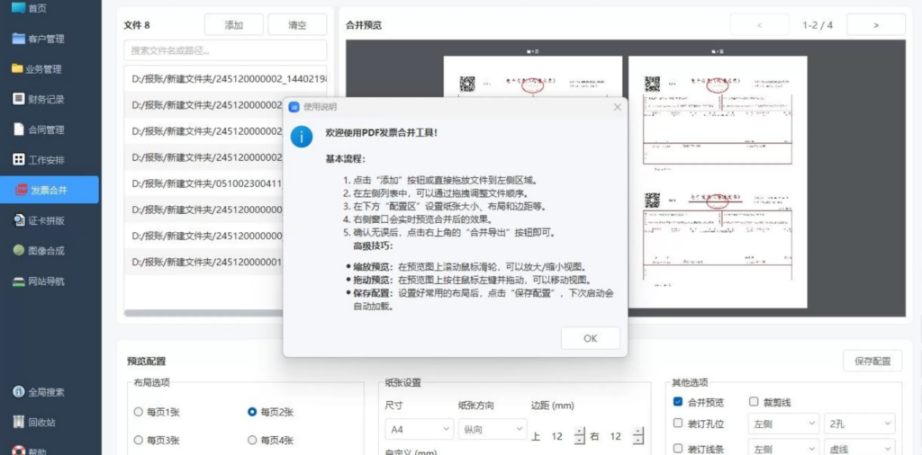Click the 合同管理 document icon

(x=19, y=129)
